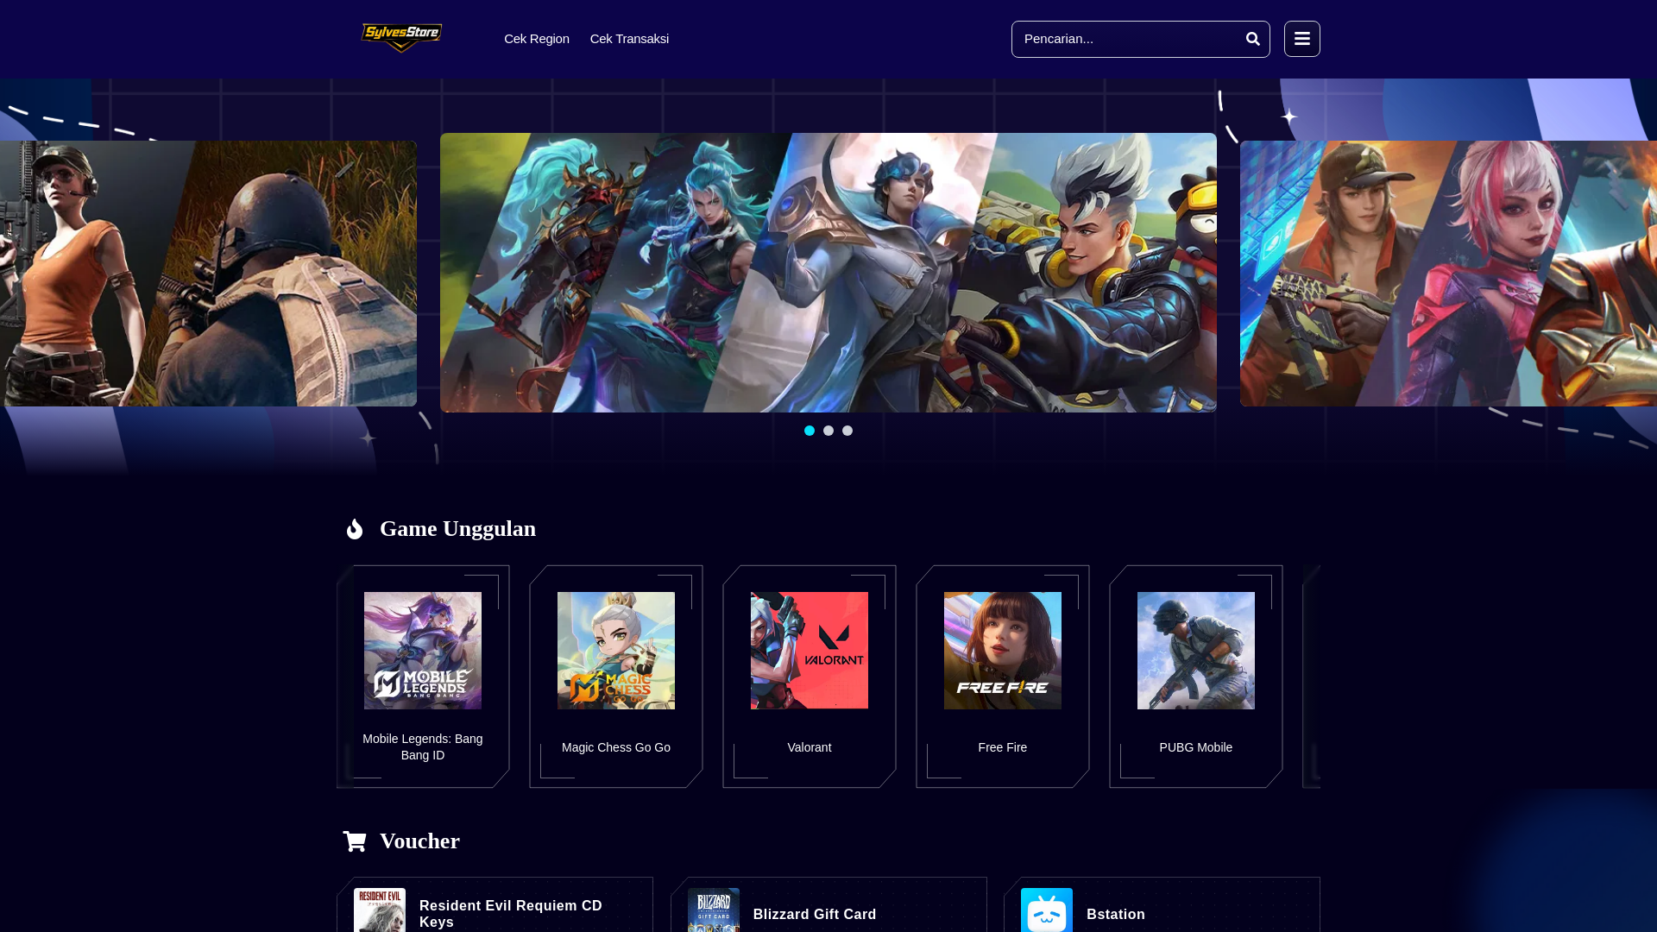This screenshot has width=1657, height=932.
Task: Open the PUBG Mobile game icon
Action: coord(1196,651)
